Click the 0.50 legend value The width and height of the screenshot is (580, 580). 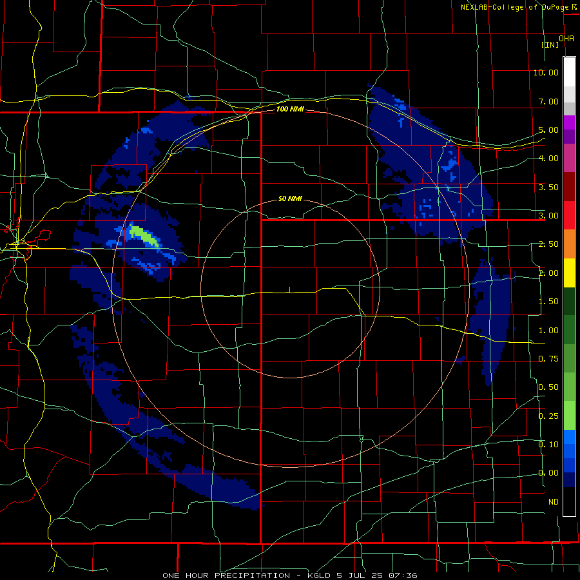[x=548, y=387]
